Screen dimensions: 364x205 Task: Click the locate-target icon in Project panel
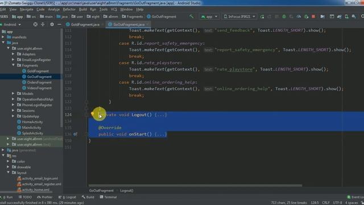[35, 24]
